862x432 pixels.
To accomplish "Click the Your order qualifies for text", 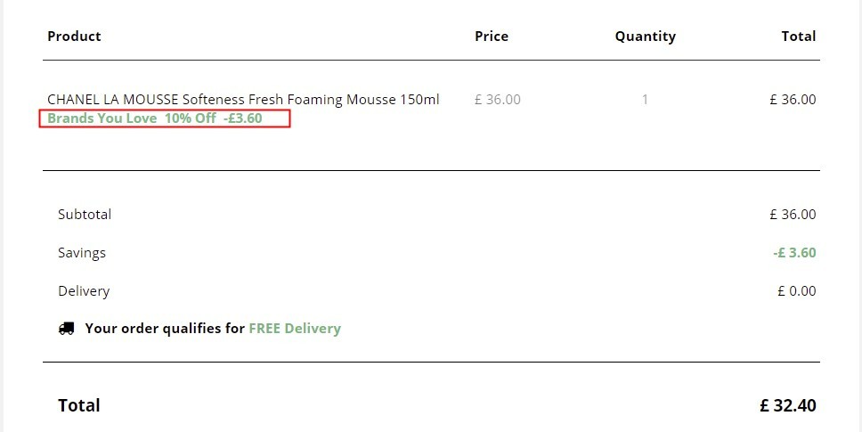I will click(x=165, y=329).
